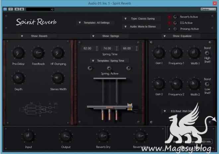Click the Gain 2 EQ knob
219x154 pixels.
[x=159, y=84]
